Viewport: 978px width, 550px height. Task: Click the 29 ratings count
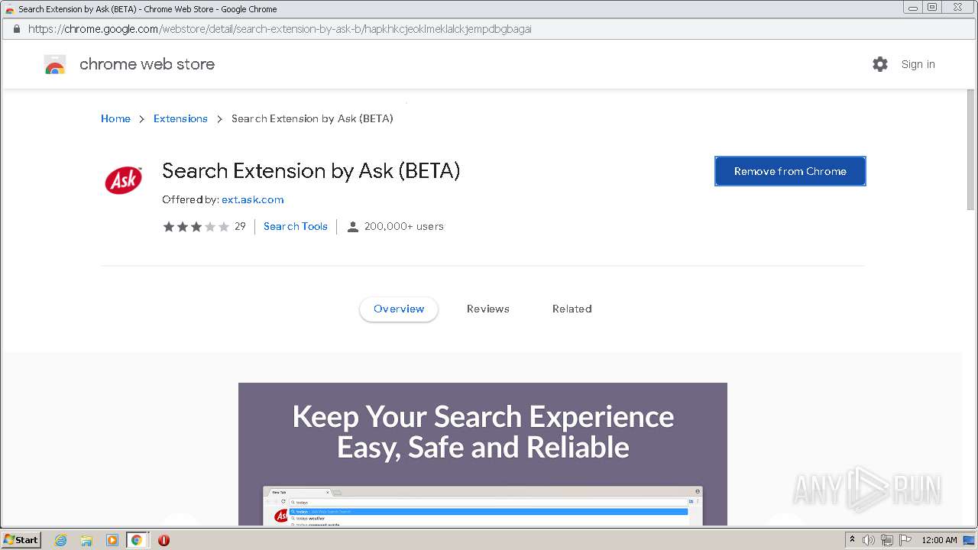[x=240, y=226]
